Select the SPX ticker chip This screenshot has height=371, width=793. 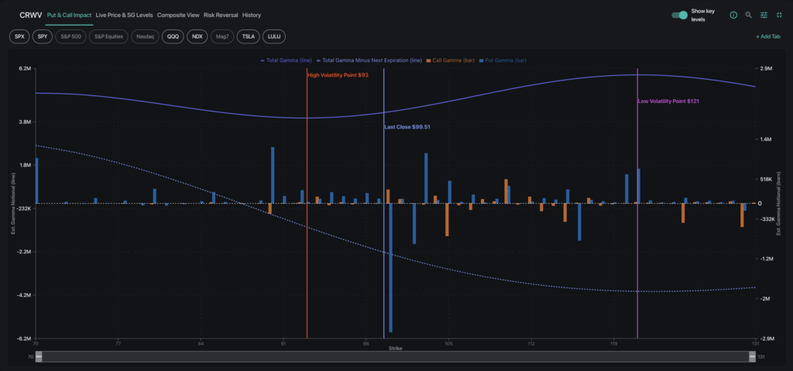[x=20, y=36]
